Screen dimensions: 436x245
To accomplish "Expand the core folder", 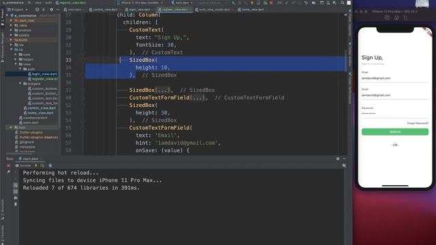I will click(16, 54).
